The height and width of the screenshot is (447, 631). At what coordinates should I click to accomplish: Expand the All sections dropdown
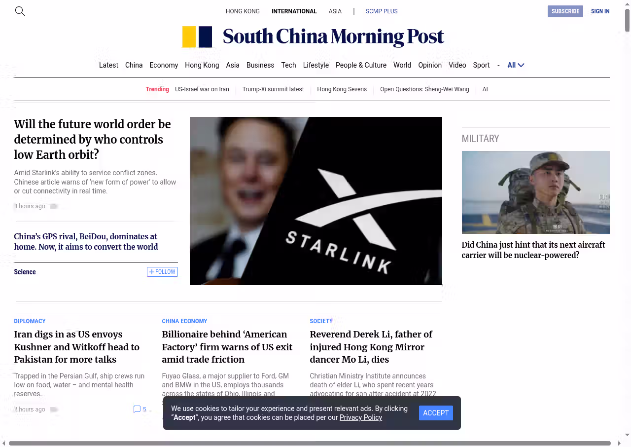click(x=516, y=65)
